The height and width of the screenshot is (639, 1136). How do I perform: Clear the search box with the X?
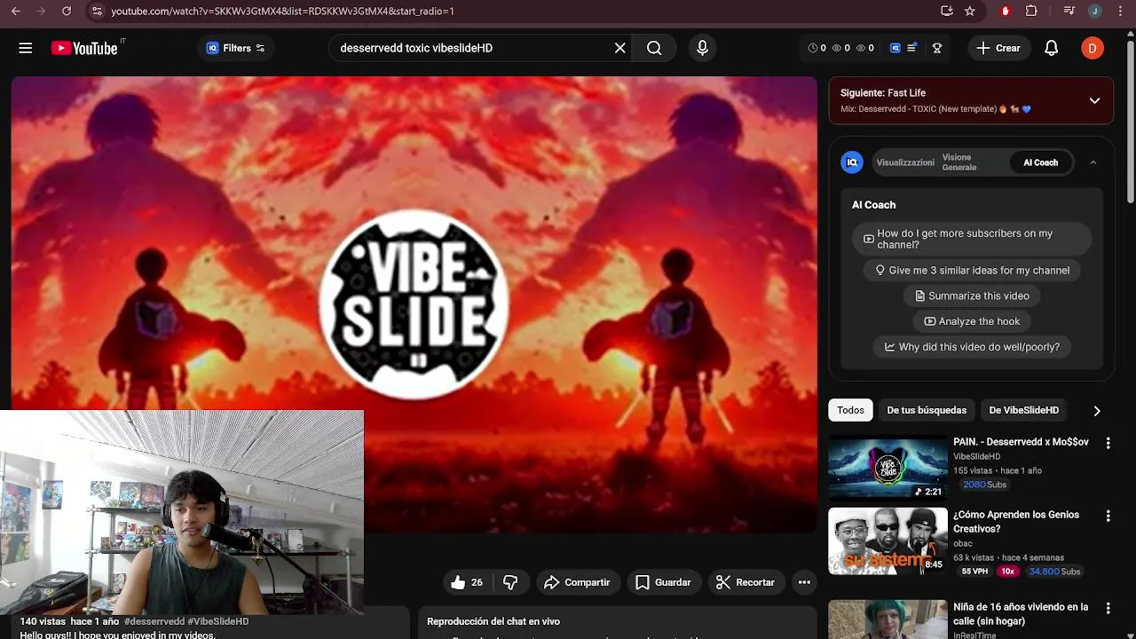(x=620, y=48)
